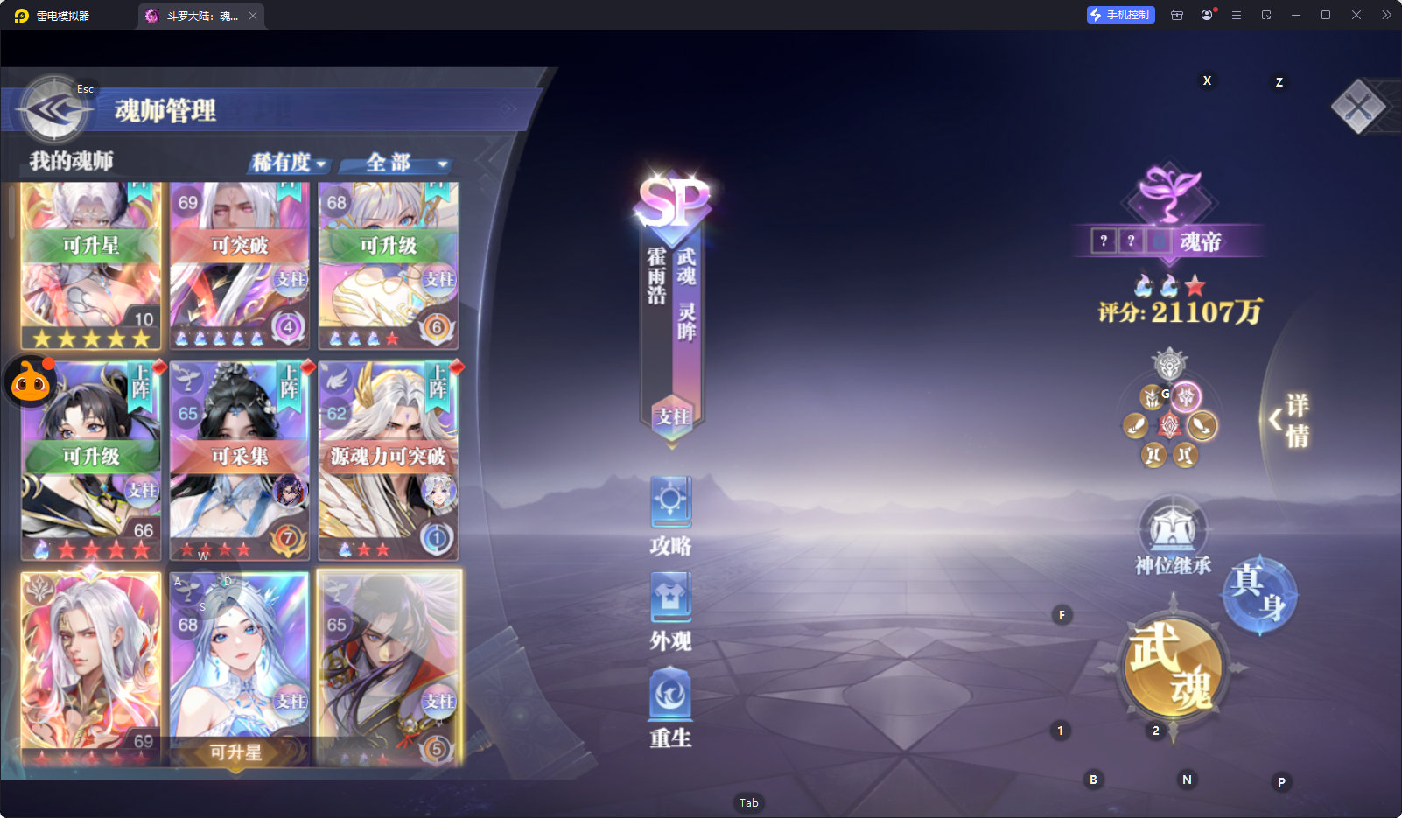Open the golden 武魂 orb

point(1172,667)
